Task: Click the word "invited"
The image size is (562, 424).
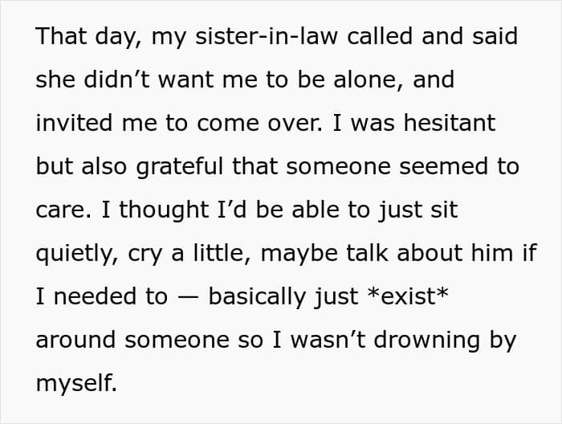Action: (x=74, y=123)
